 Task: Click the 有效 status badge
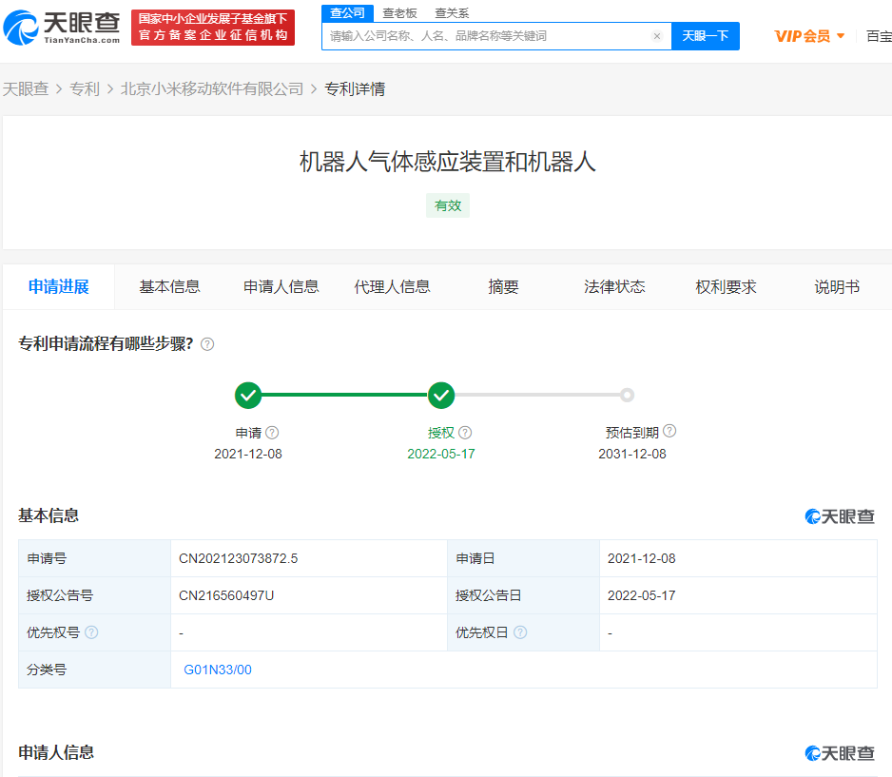coord(447,205)
